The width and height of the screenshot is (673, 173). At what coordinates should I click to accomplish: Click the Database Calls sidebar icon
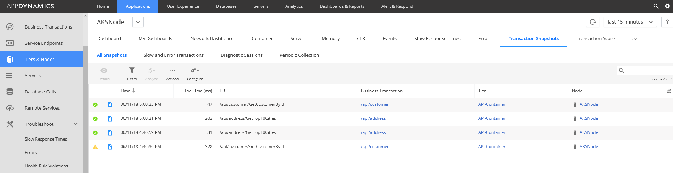click(x=10, y=92)
